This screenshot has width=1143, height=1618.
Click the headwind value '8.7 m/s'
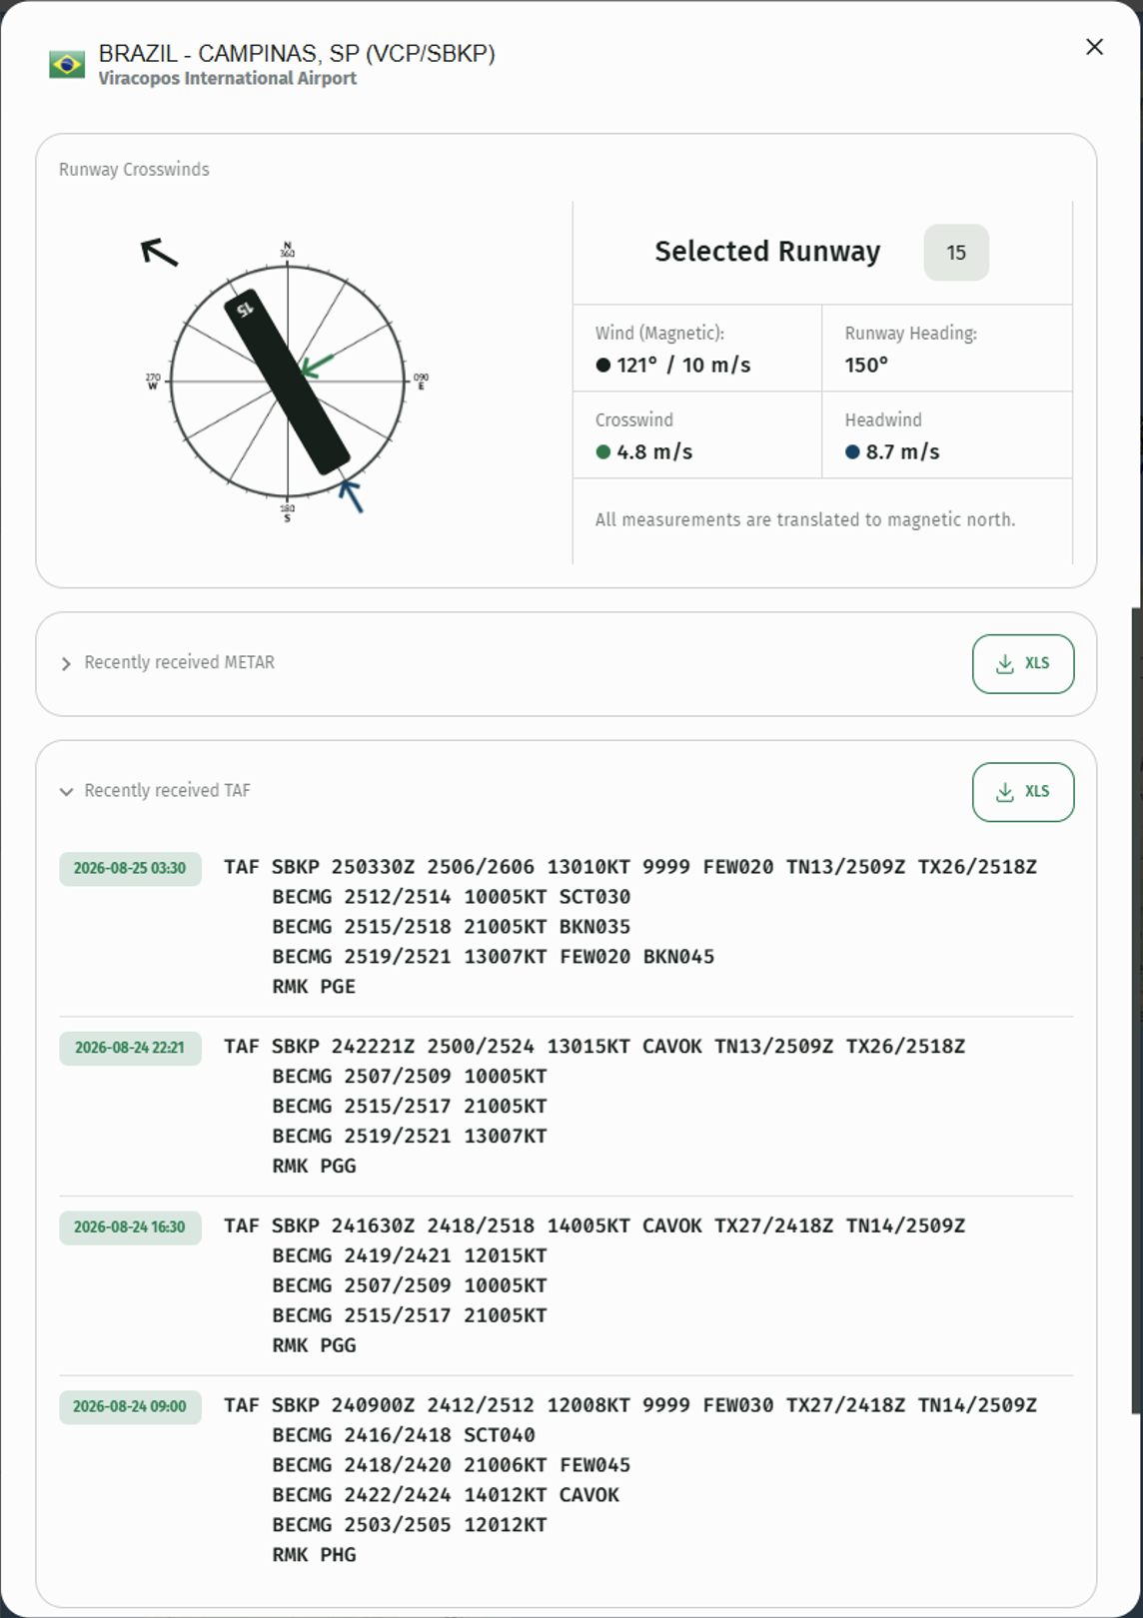pos(903,452)
